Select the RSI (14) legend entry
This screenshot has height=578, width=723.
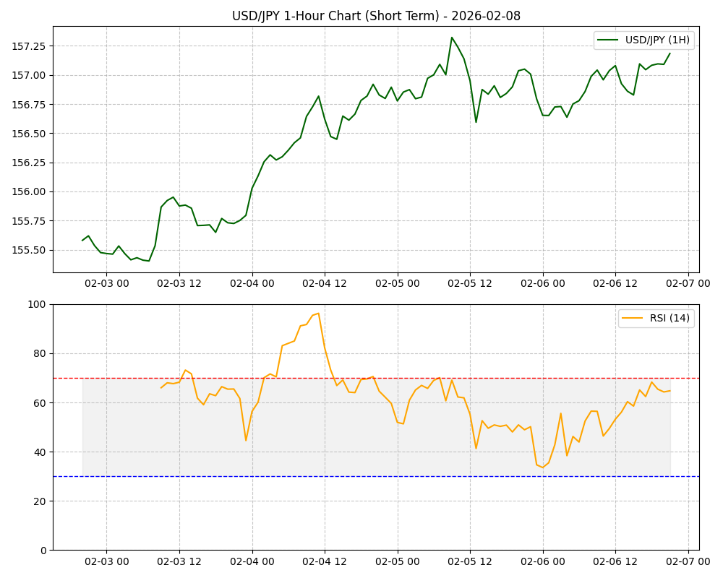[668, 319]
